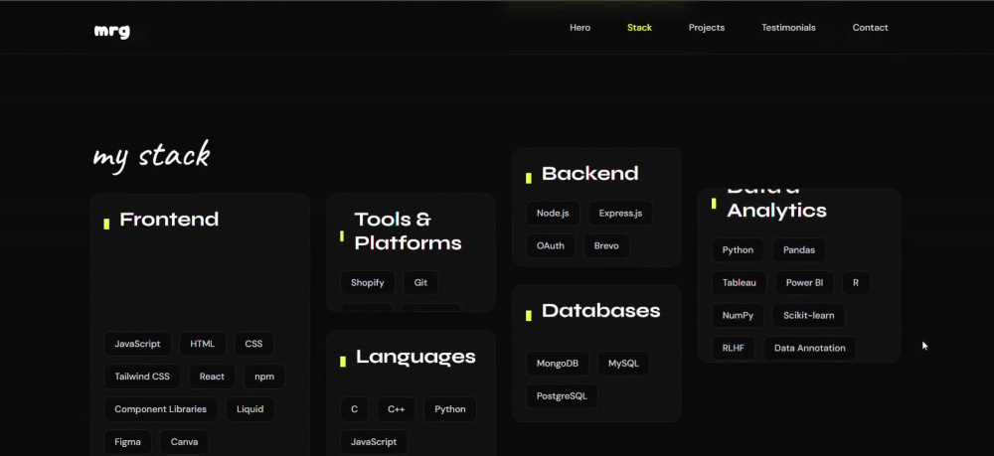
Task: Select the Tools & Platforms heading
Action: coord(409,231)
